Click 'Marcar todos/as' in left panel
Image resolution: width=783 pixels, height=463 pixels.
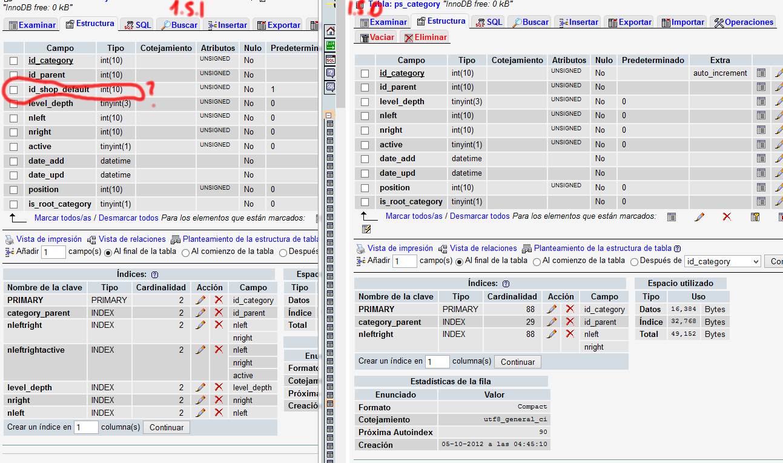pos(63,218)
